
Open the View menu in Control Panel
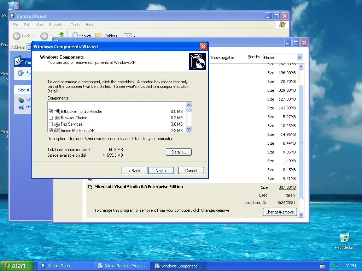click(40, 25)
